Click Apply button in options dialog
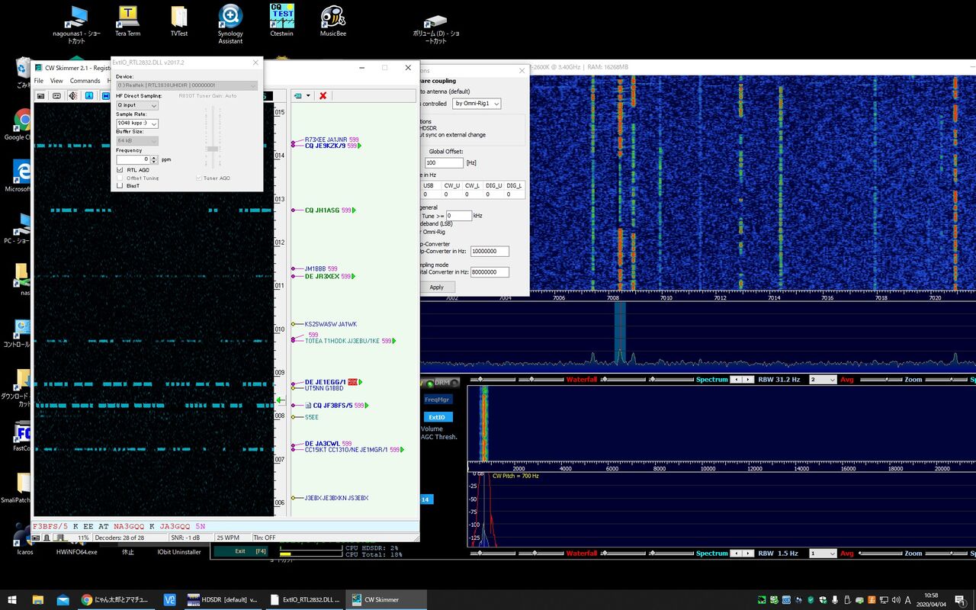 (436, 287)
